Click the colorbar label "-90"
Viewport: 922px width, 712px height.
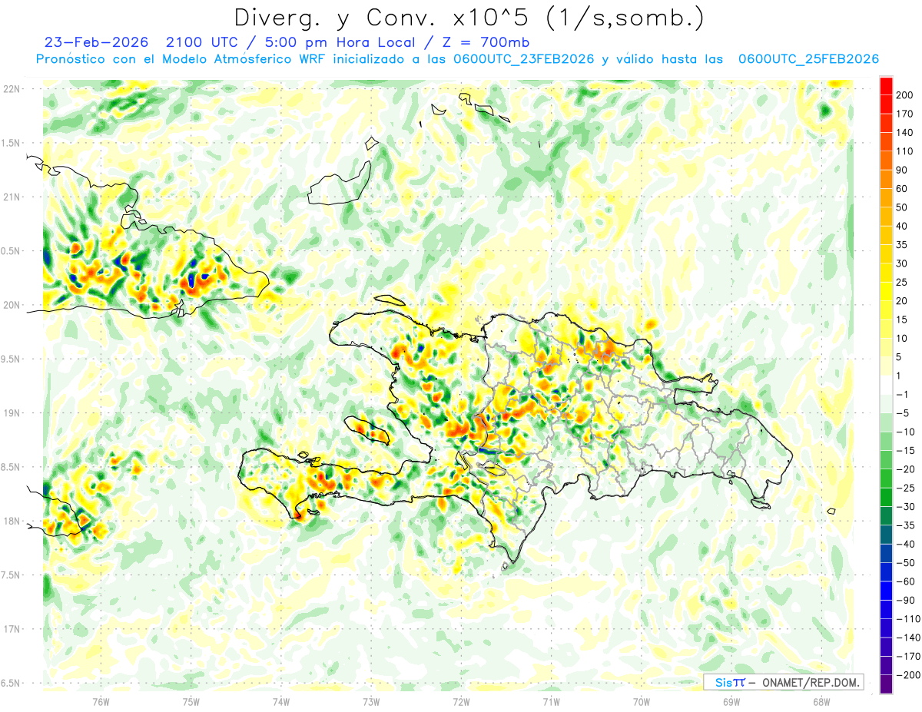coord(905,600)
